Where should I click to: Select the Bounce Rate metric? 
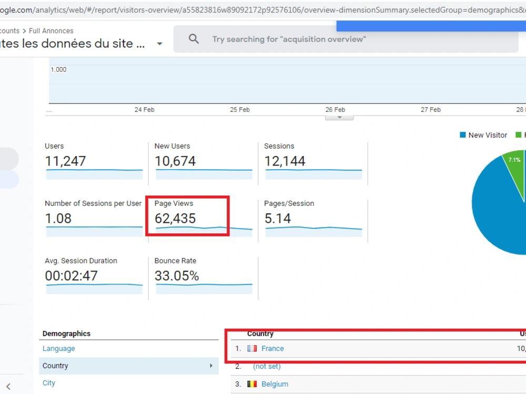(204, 275)
